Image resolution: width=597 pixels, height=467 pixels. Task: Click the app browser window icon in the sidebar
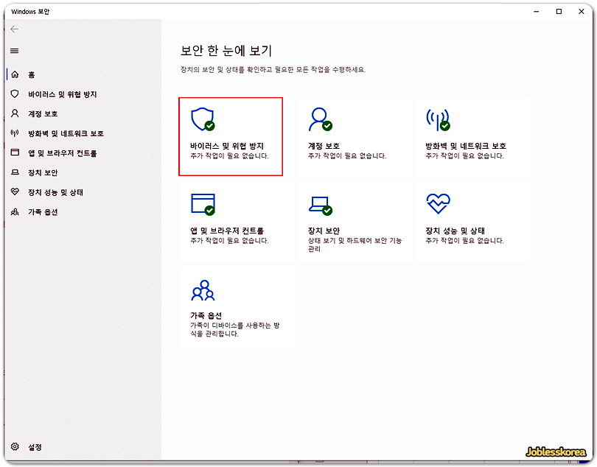[15, 152]
